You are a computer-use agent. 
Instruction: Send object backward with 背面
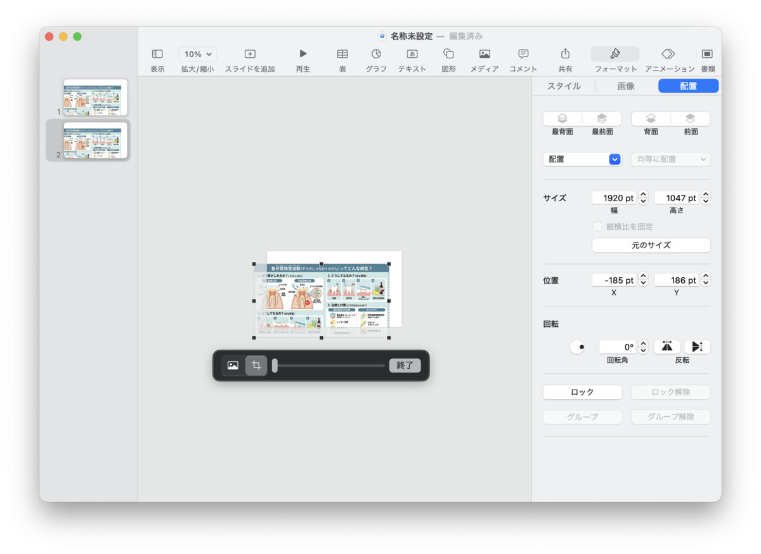click(651, 119)
